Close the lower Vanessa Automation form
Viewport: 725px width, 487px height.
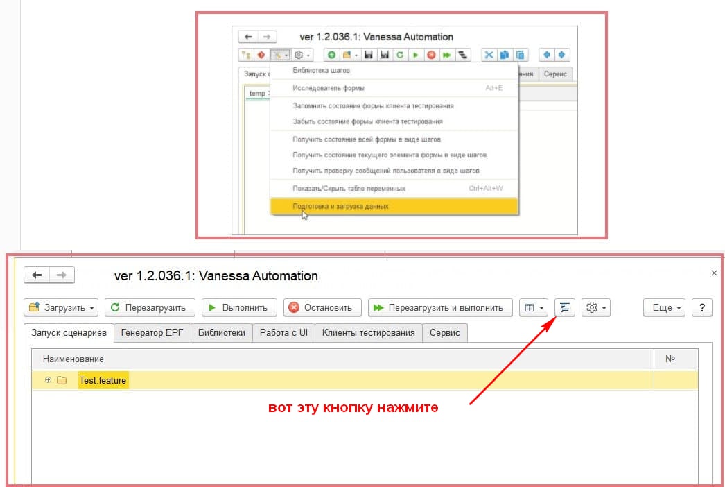click(x=714, y=273)
